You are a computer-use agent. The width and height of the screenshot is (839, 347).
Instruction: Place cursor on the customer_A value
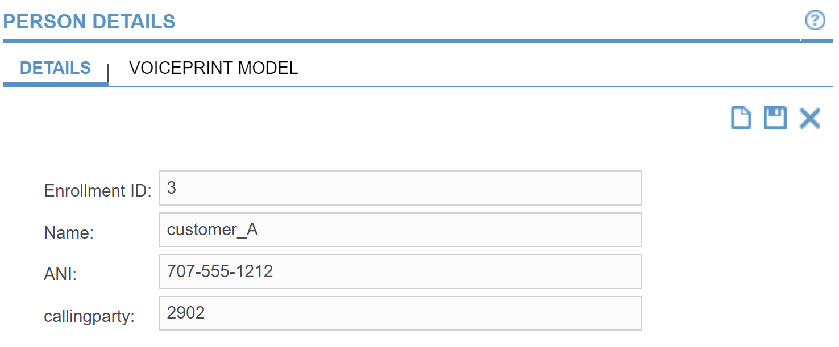[212, 229]
